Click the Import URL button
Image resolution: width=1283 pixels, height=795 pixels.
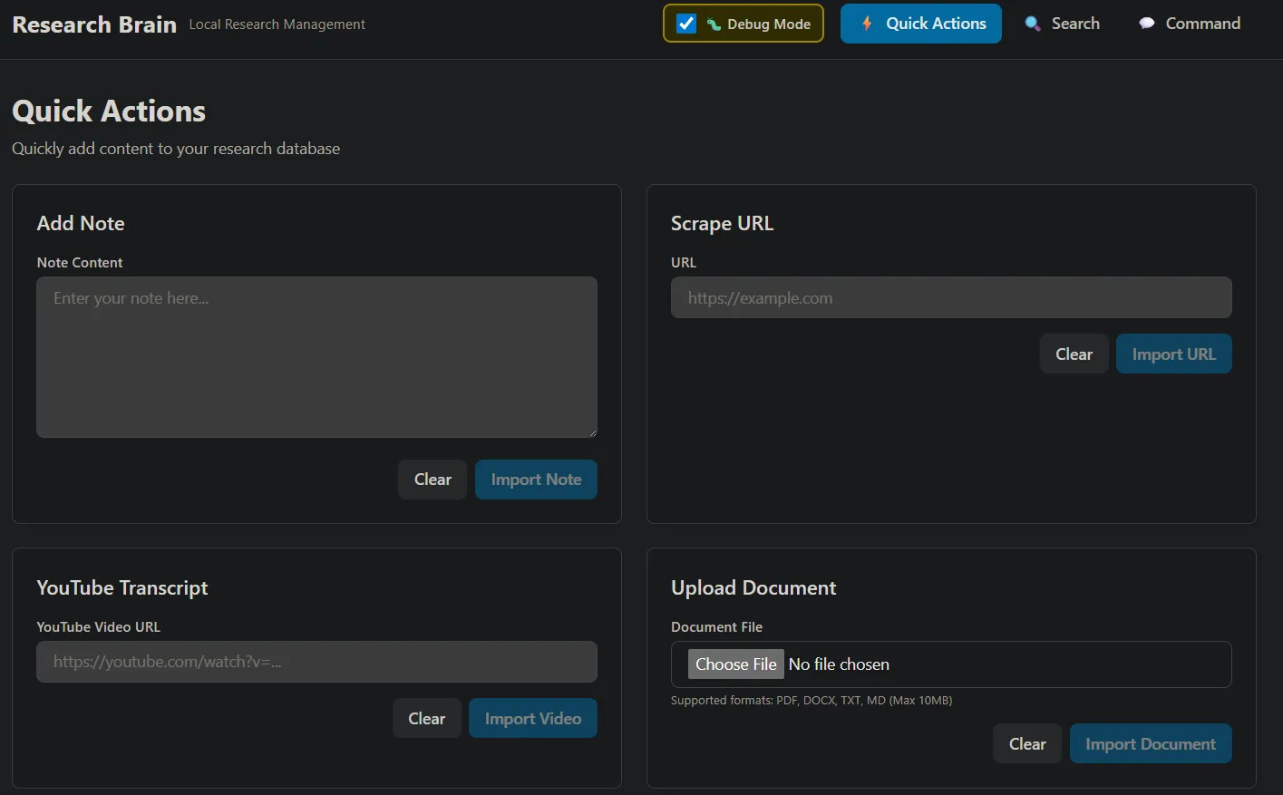pos(1173,354)
